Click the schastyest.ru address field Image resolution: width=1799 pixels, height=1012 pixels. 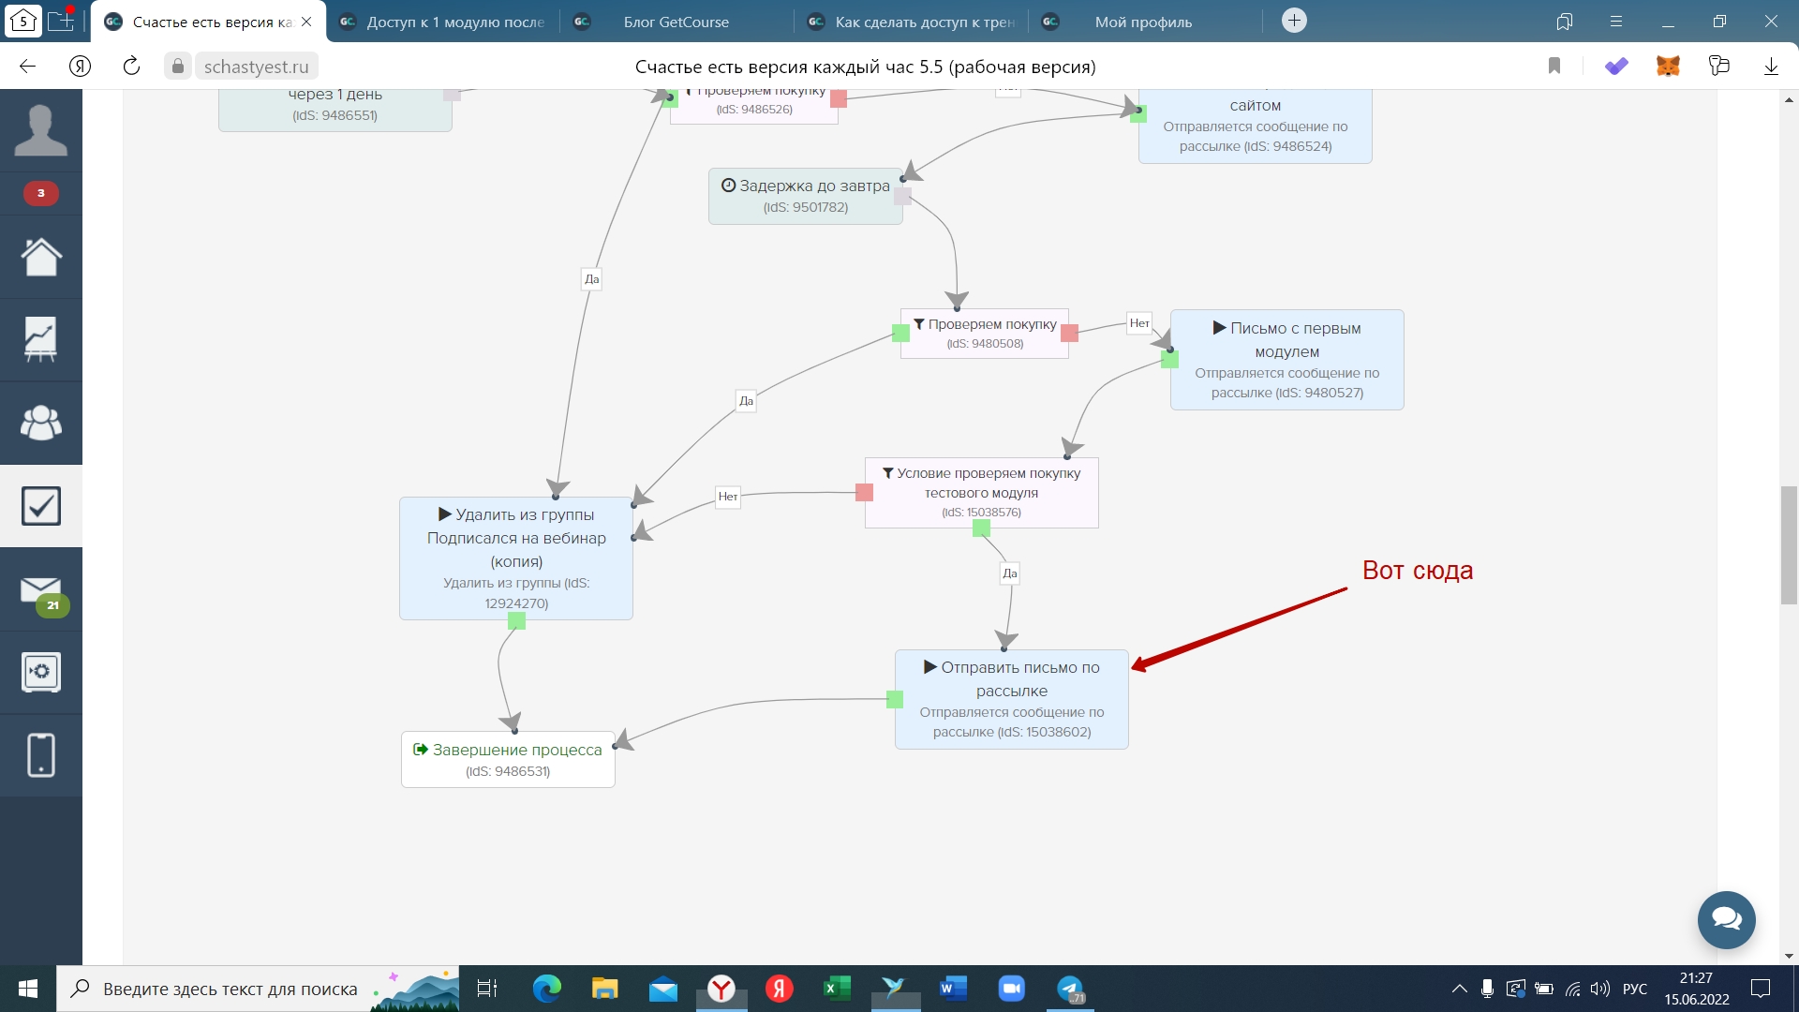[256, 67]
